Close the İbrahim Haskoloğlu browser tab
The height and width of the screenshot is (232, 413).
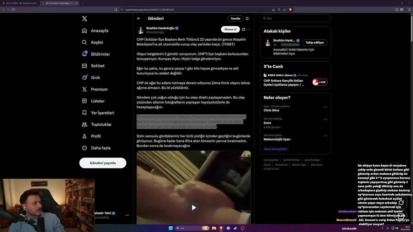[x=76, y=3]
